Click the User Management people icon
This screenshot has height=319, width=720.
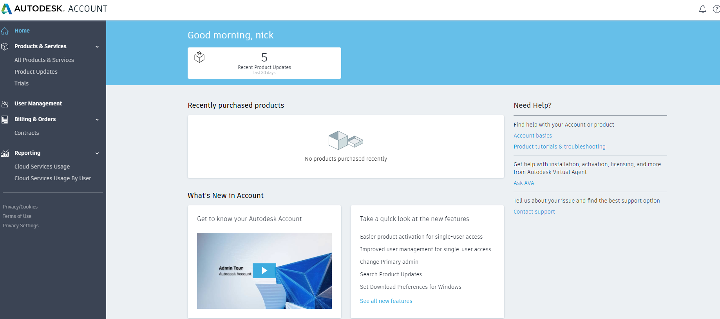coord(5,104)
